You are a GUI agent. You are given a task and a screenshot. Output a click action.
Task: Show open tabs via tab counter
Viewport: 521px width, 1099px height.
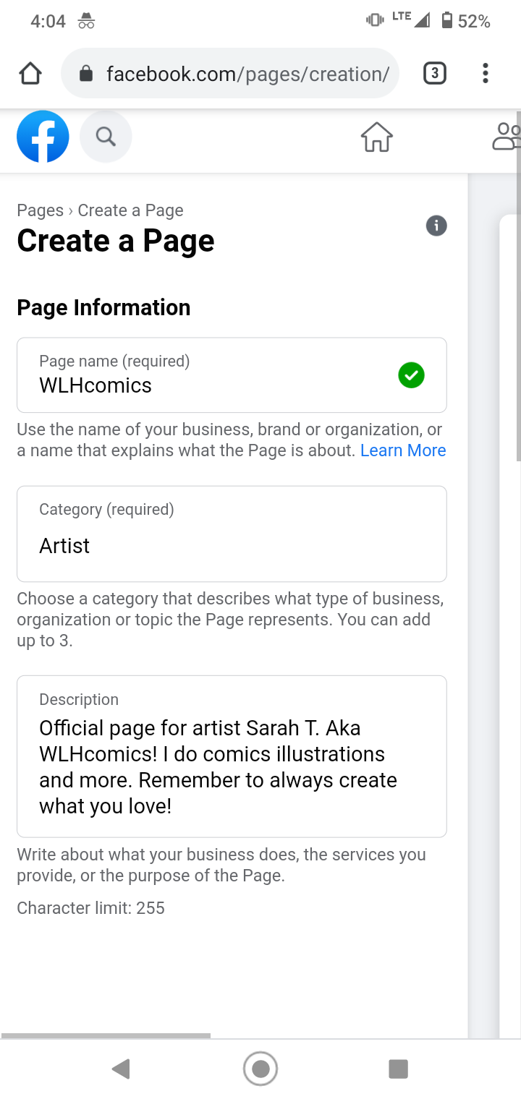(x=434, y=73)
